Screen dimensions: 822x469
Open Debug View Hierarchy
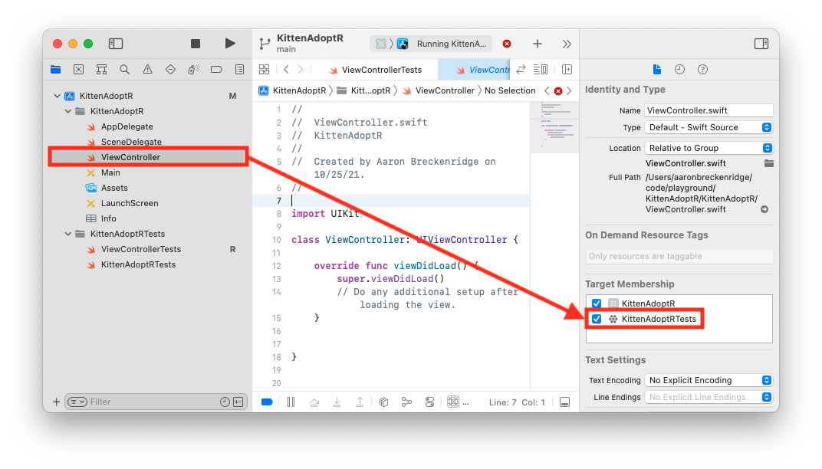click(x=383, y=402)
